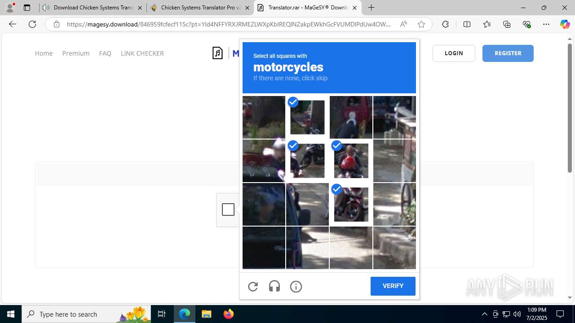Switch to Chicken Systems Translator Pro tab
The height and width of the screenshot is (323, 575).
point(200,8)
